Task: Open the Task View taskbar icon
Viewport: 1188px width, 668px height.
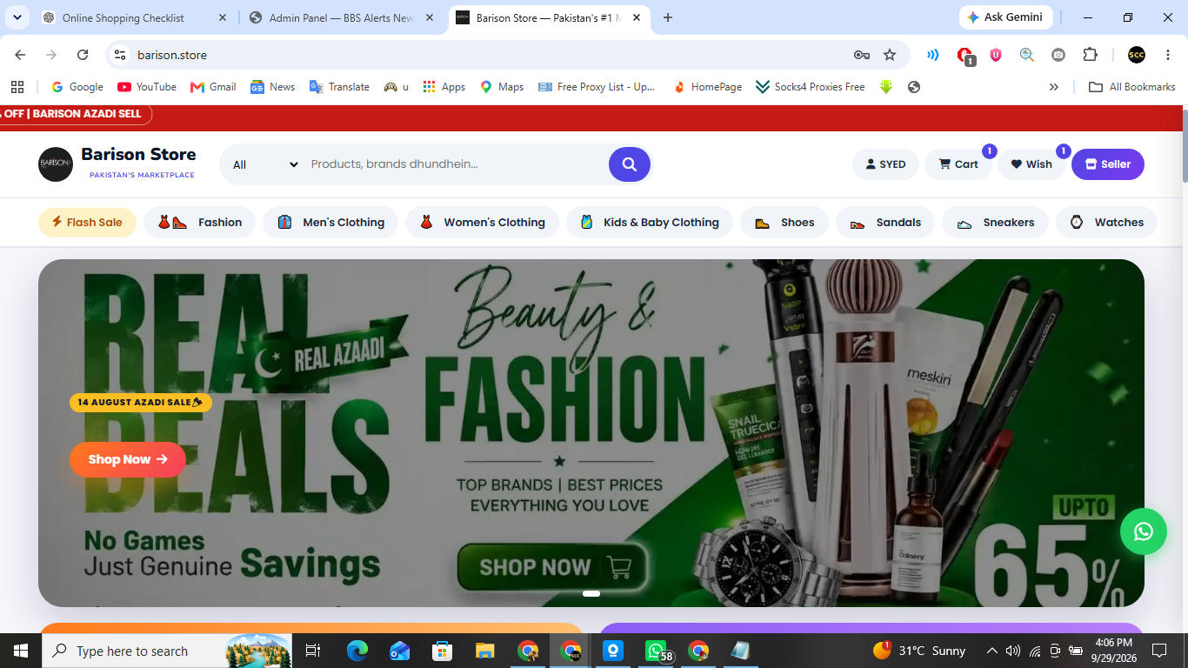Action: 313,651
